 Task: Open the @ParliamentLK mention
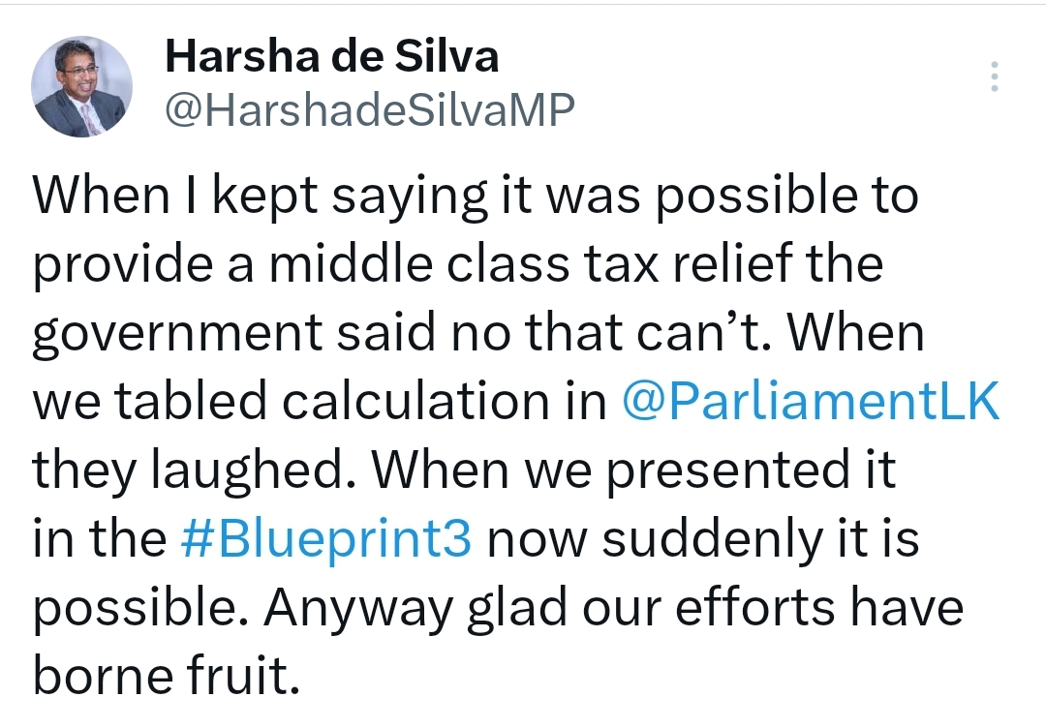(812, 400)
